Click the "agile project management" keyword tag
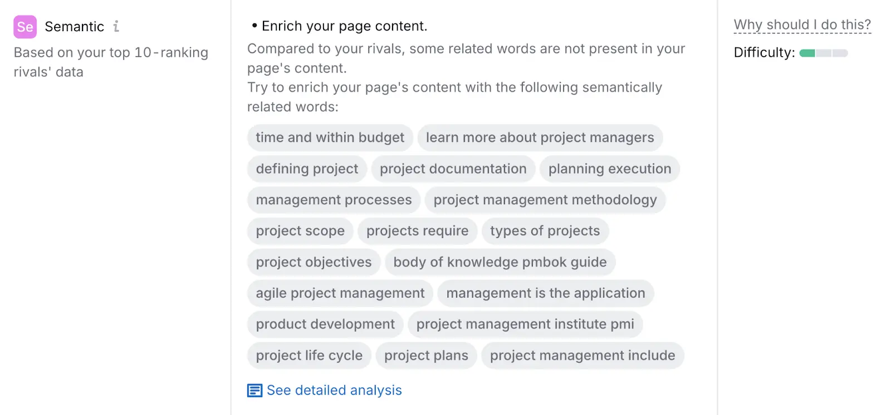This screenshot has height=415, width=891. click(x=340, y=293)
